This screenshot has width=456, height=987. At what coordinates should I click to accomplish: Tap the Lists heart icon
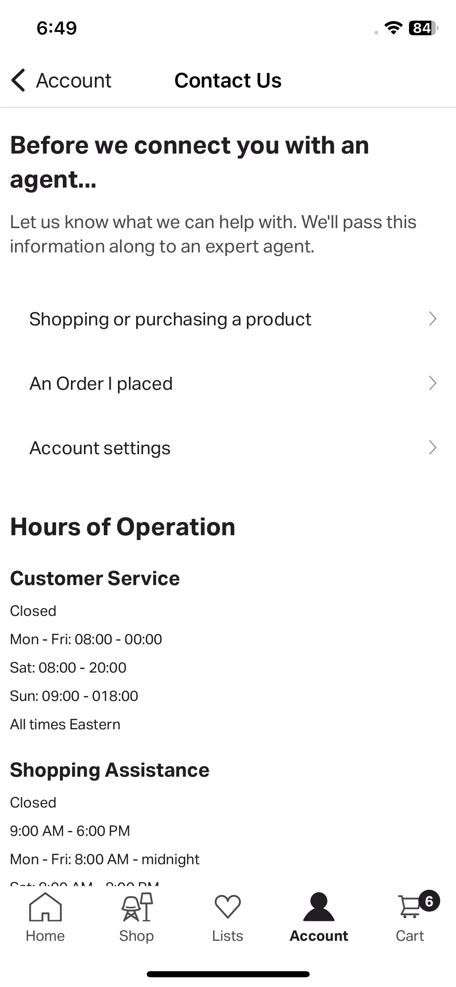(x=228, y=907)
